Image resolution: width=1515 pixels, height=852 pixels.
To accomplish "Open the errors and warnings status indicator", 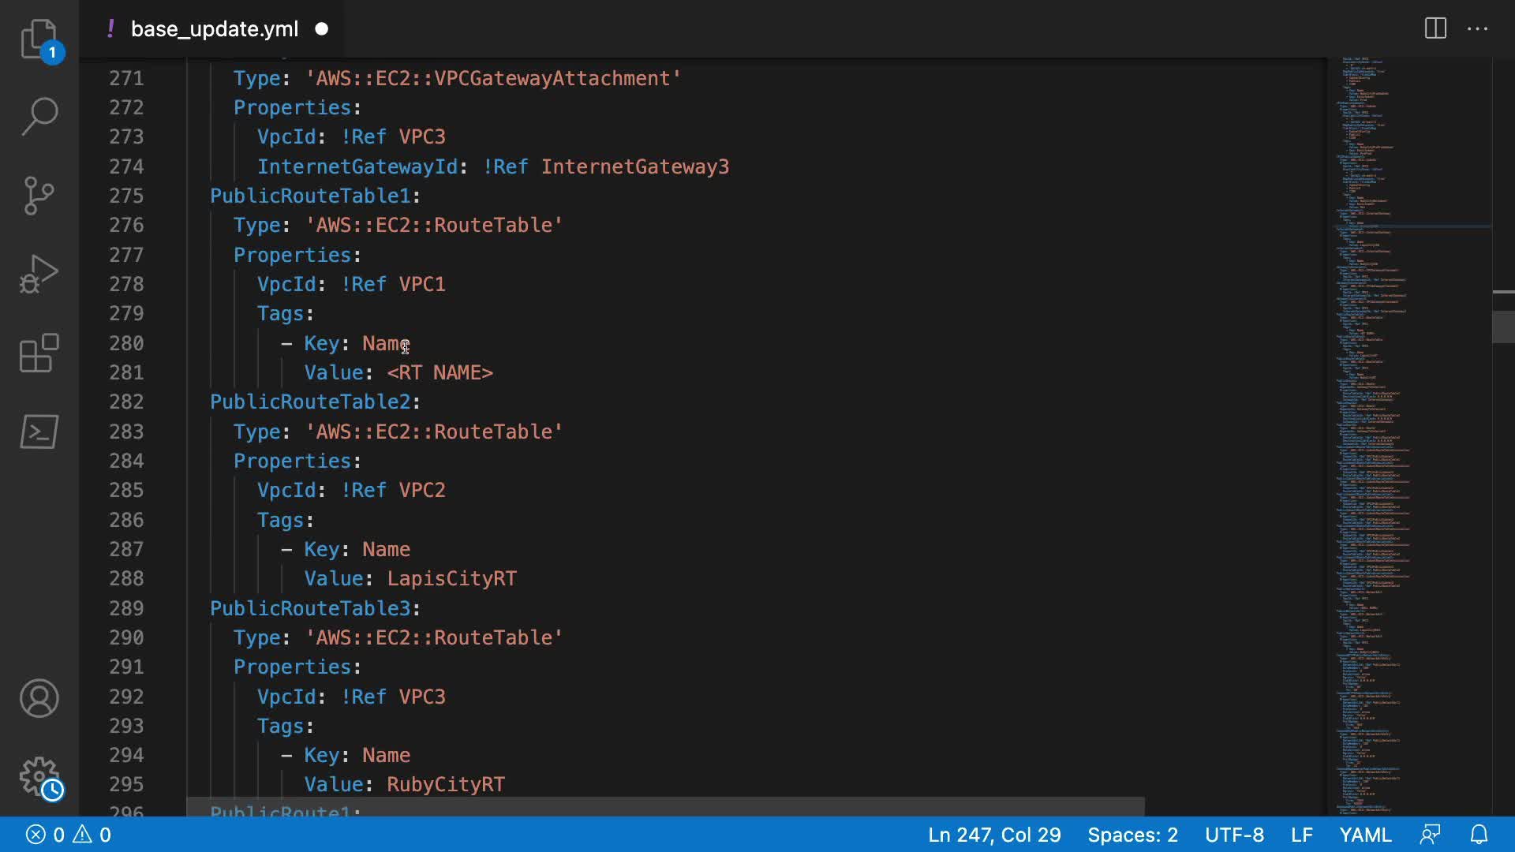I will tap(69, 835).
